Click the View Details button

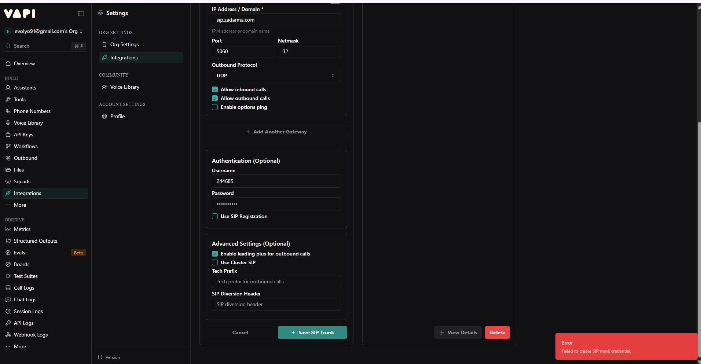click(458, 332)
